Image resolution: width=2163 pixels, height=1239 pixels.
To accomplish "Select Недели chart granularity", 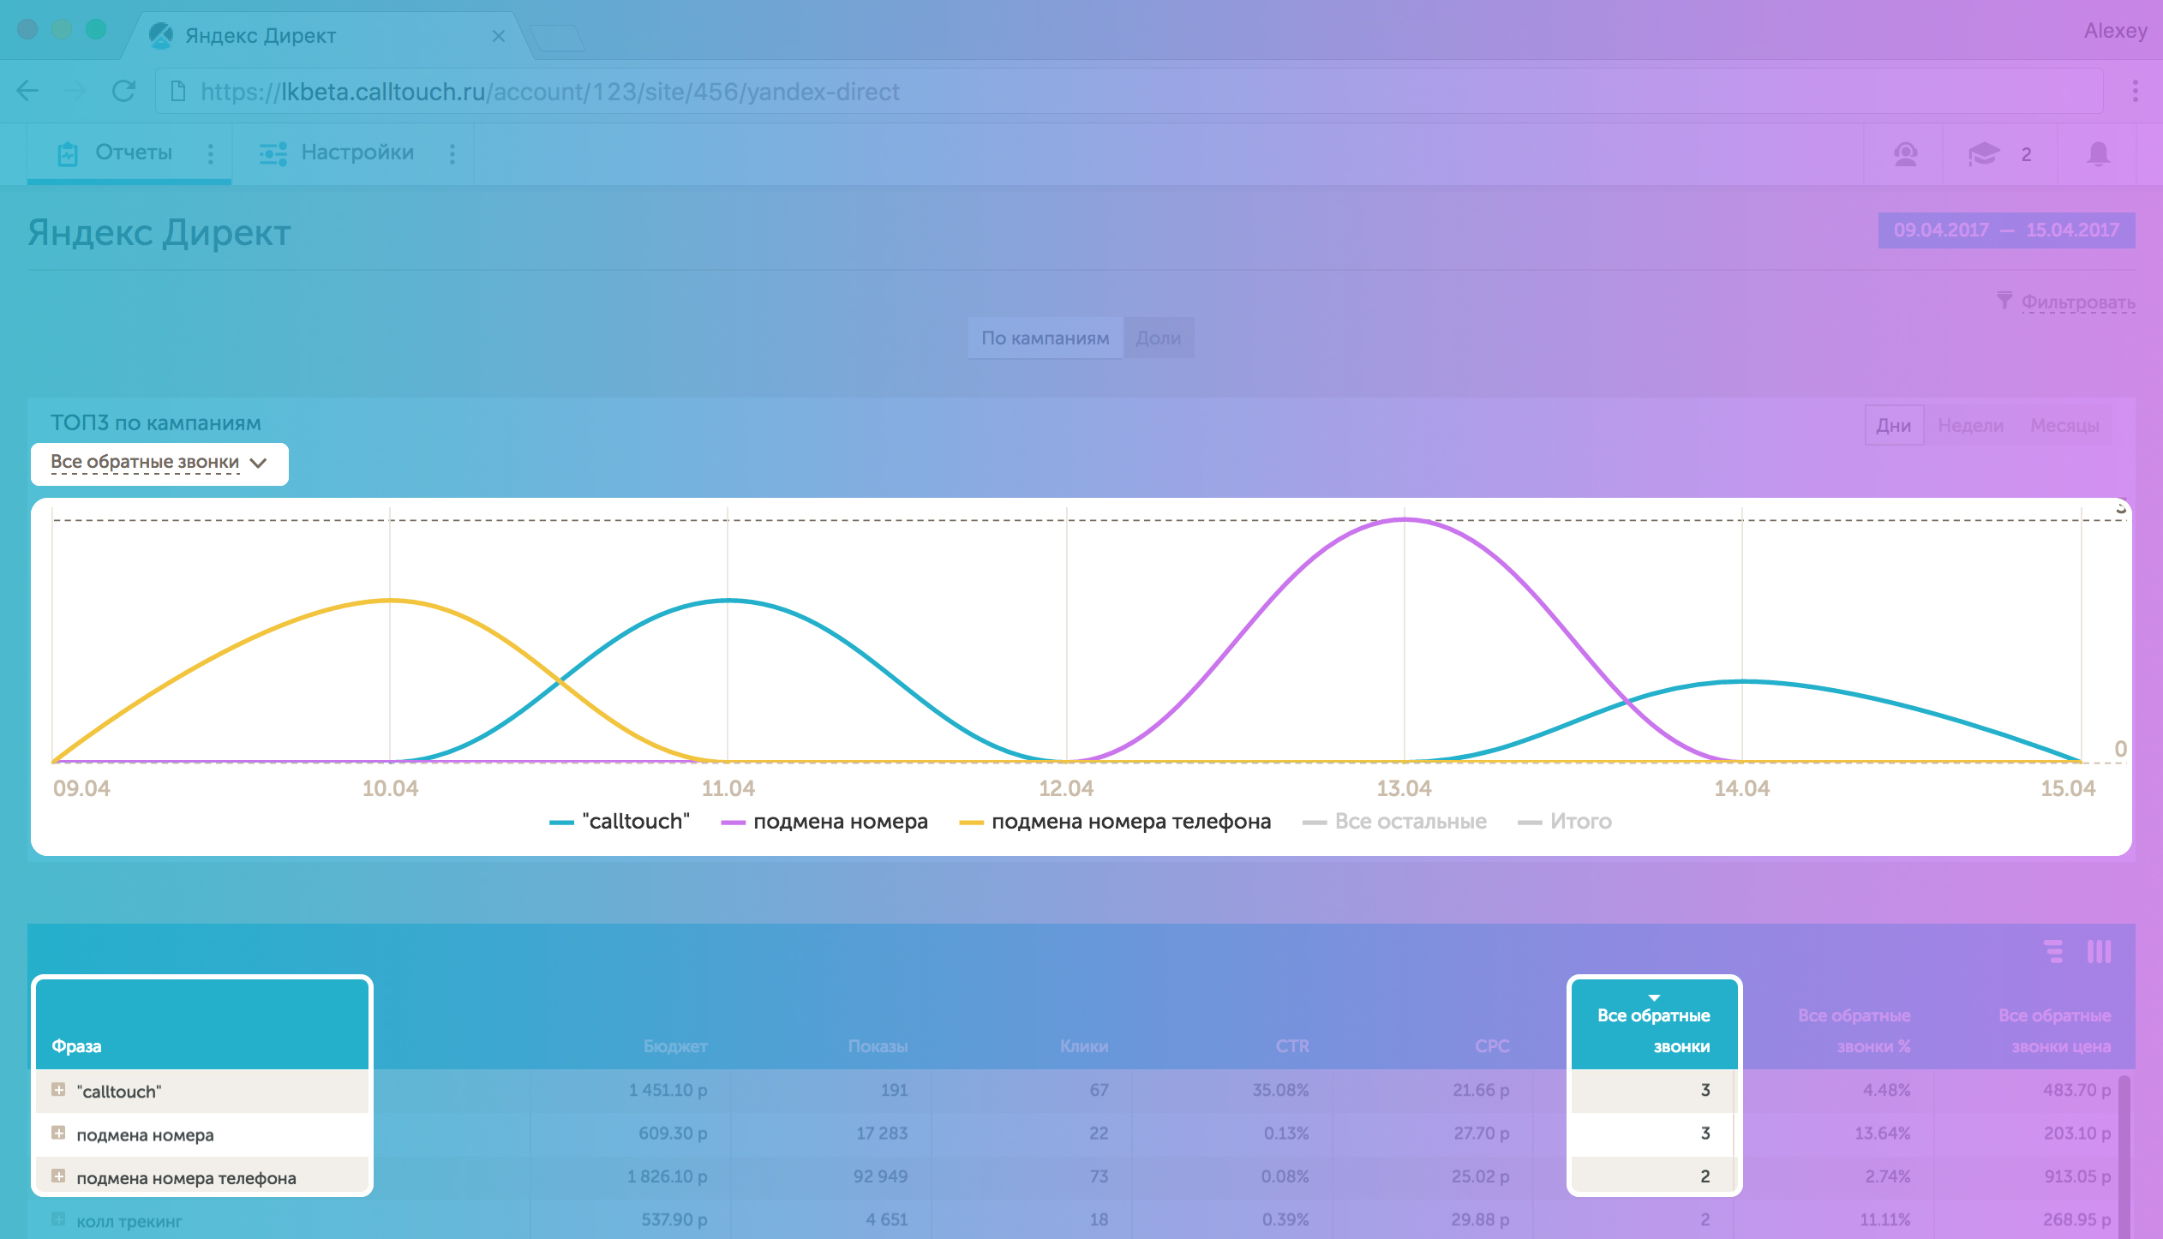I will click(x=1971, y=426).
